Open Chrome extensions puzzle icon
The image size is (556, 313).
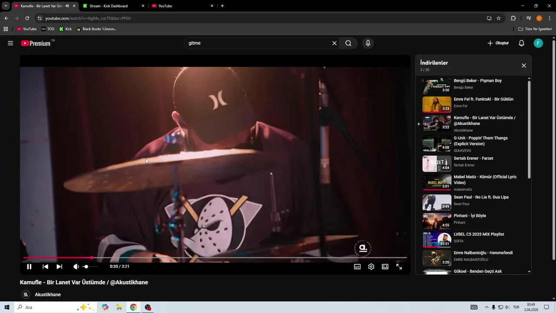(513, 18)
